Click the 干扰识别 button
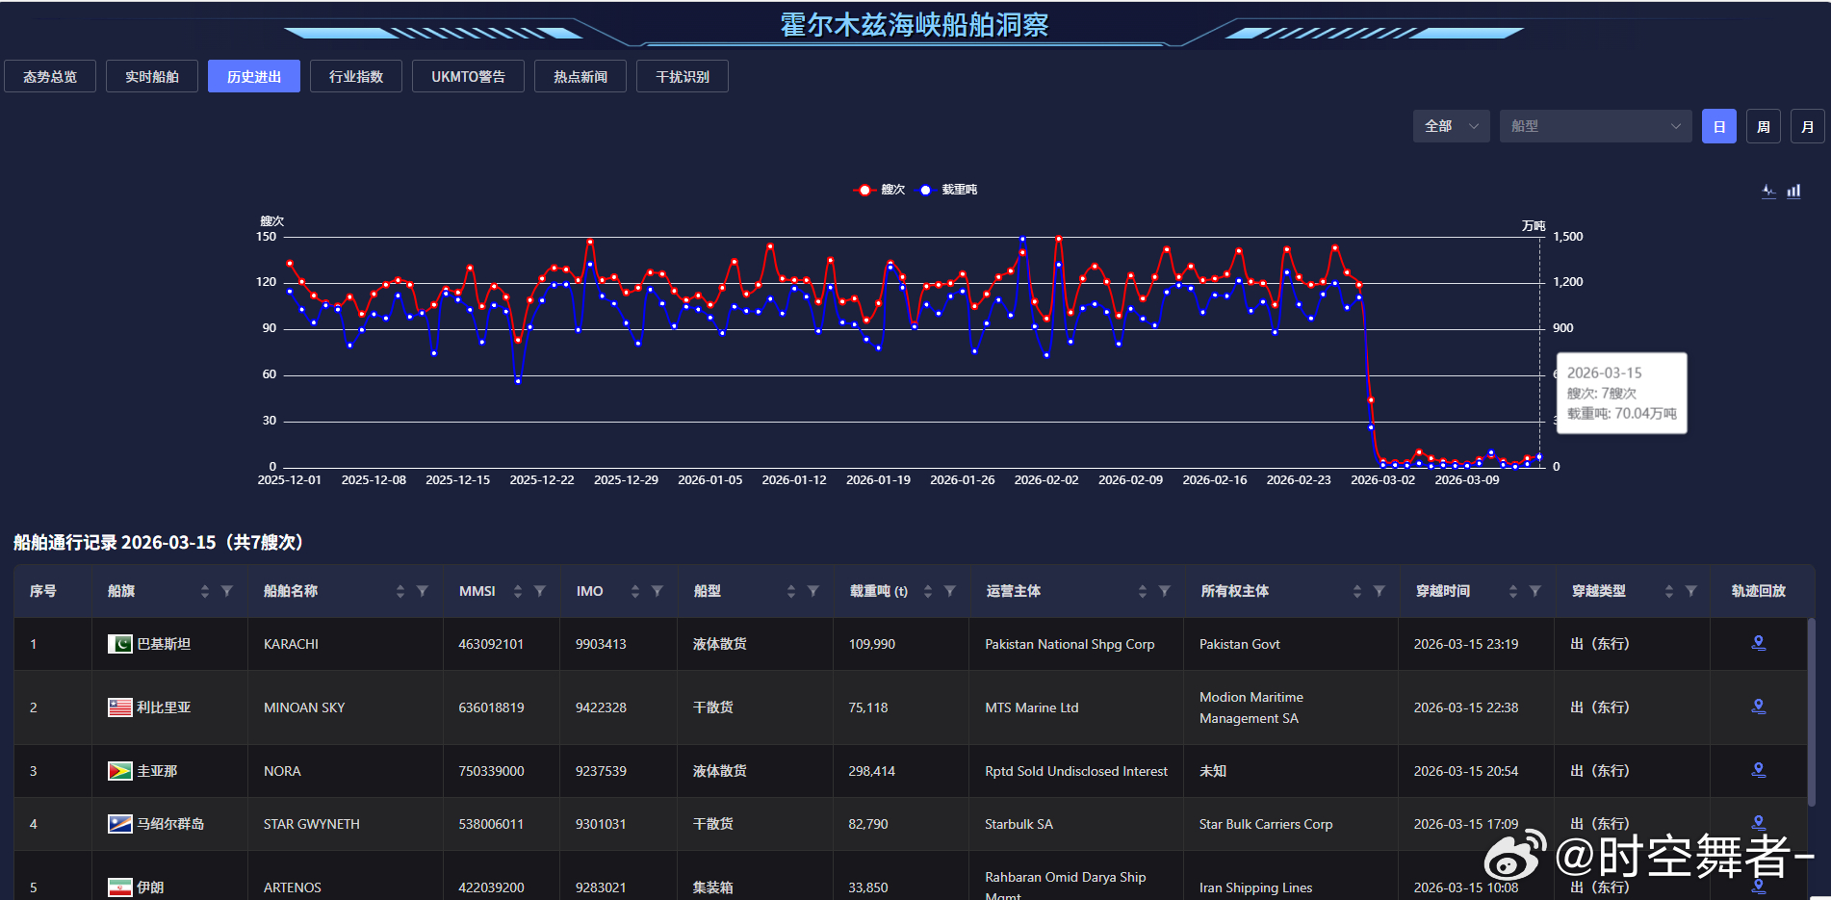Viewport: 1831px width, 900px height. pos(683,76)
